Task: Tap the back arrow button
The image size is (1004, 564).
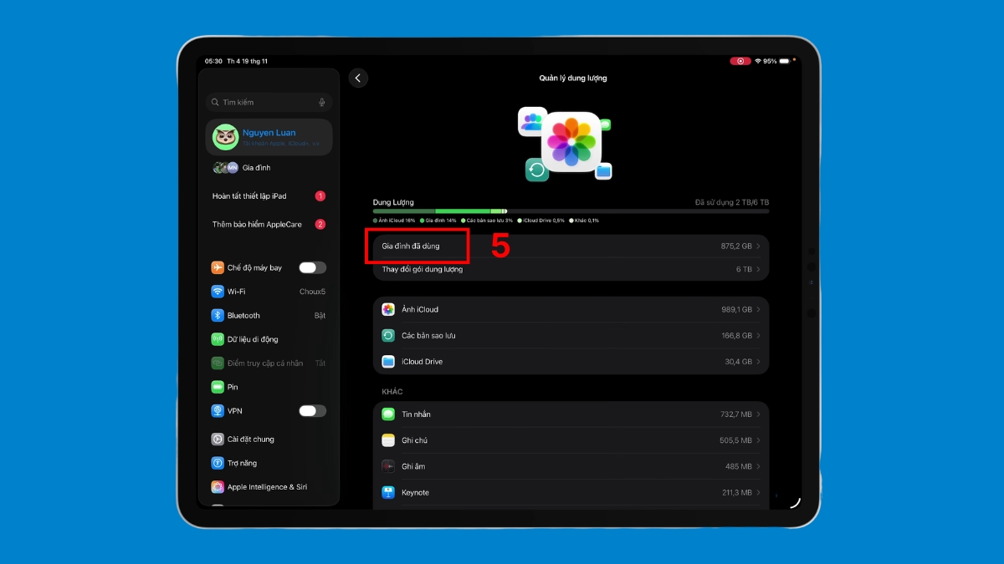Action: 358,78
